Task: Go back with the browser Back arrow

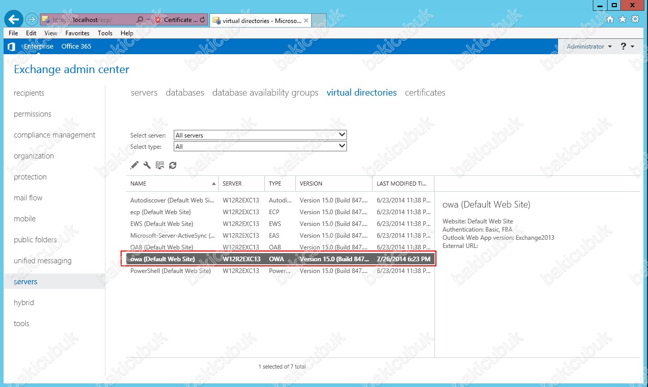Action: 14,19
